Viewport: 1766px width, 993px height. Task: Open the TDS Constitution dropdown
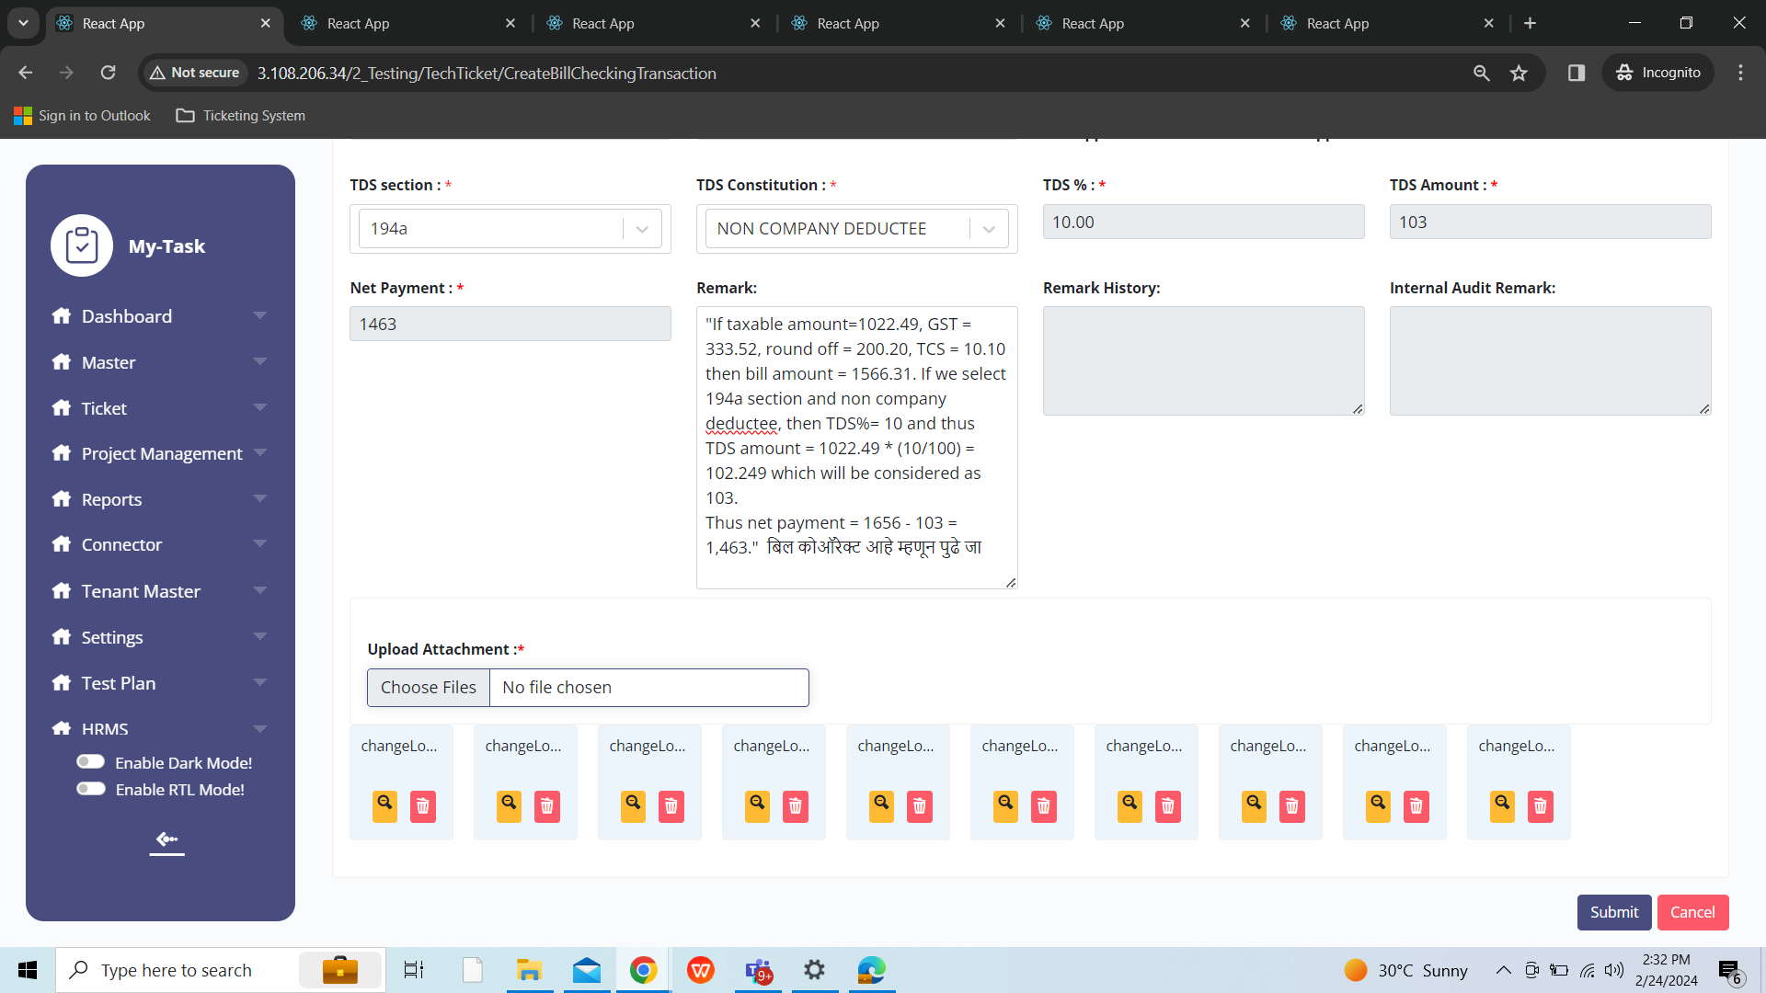tap(856, 228)
